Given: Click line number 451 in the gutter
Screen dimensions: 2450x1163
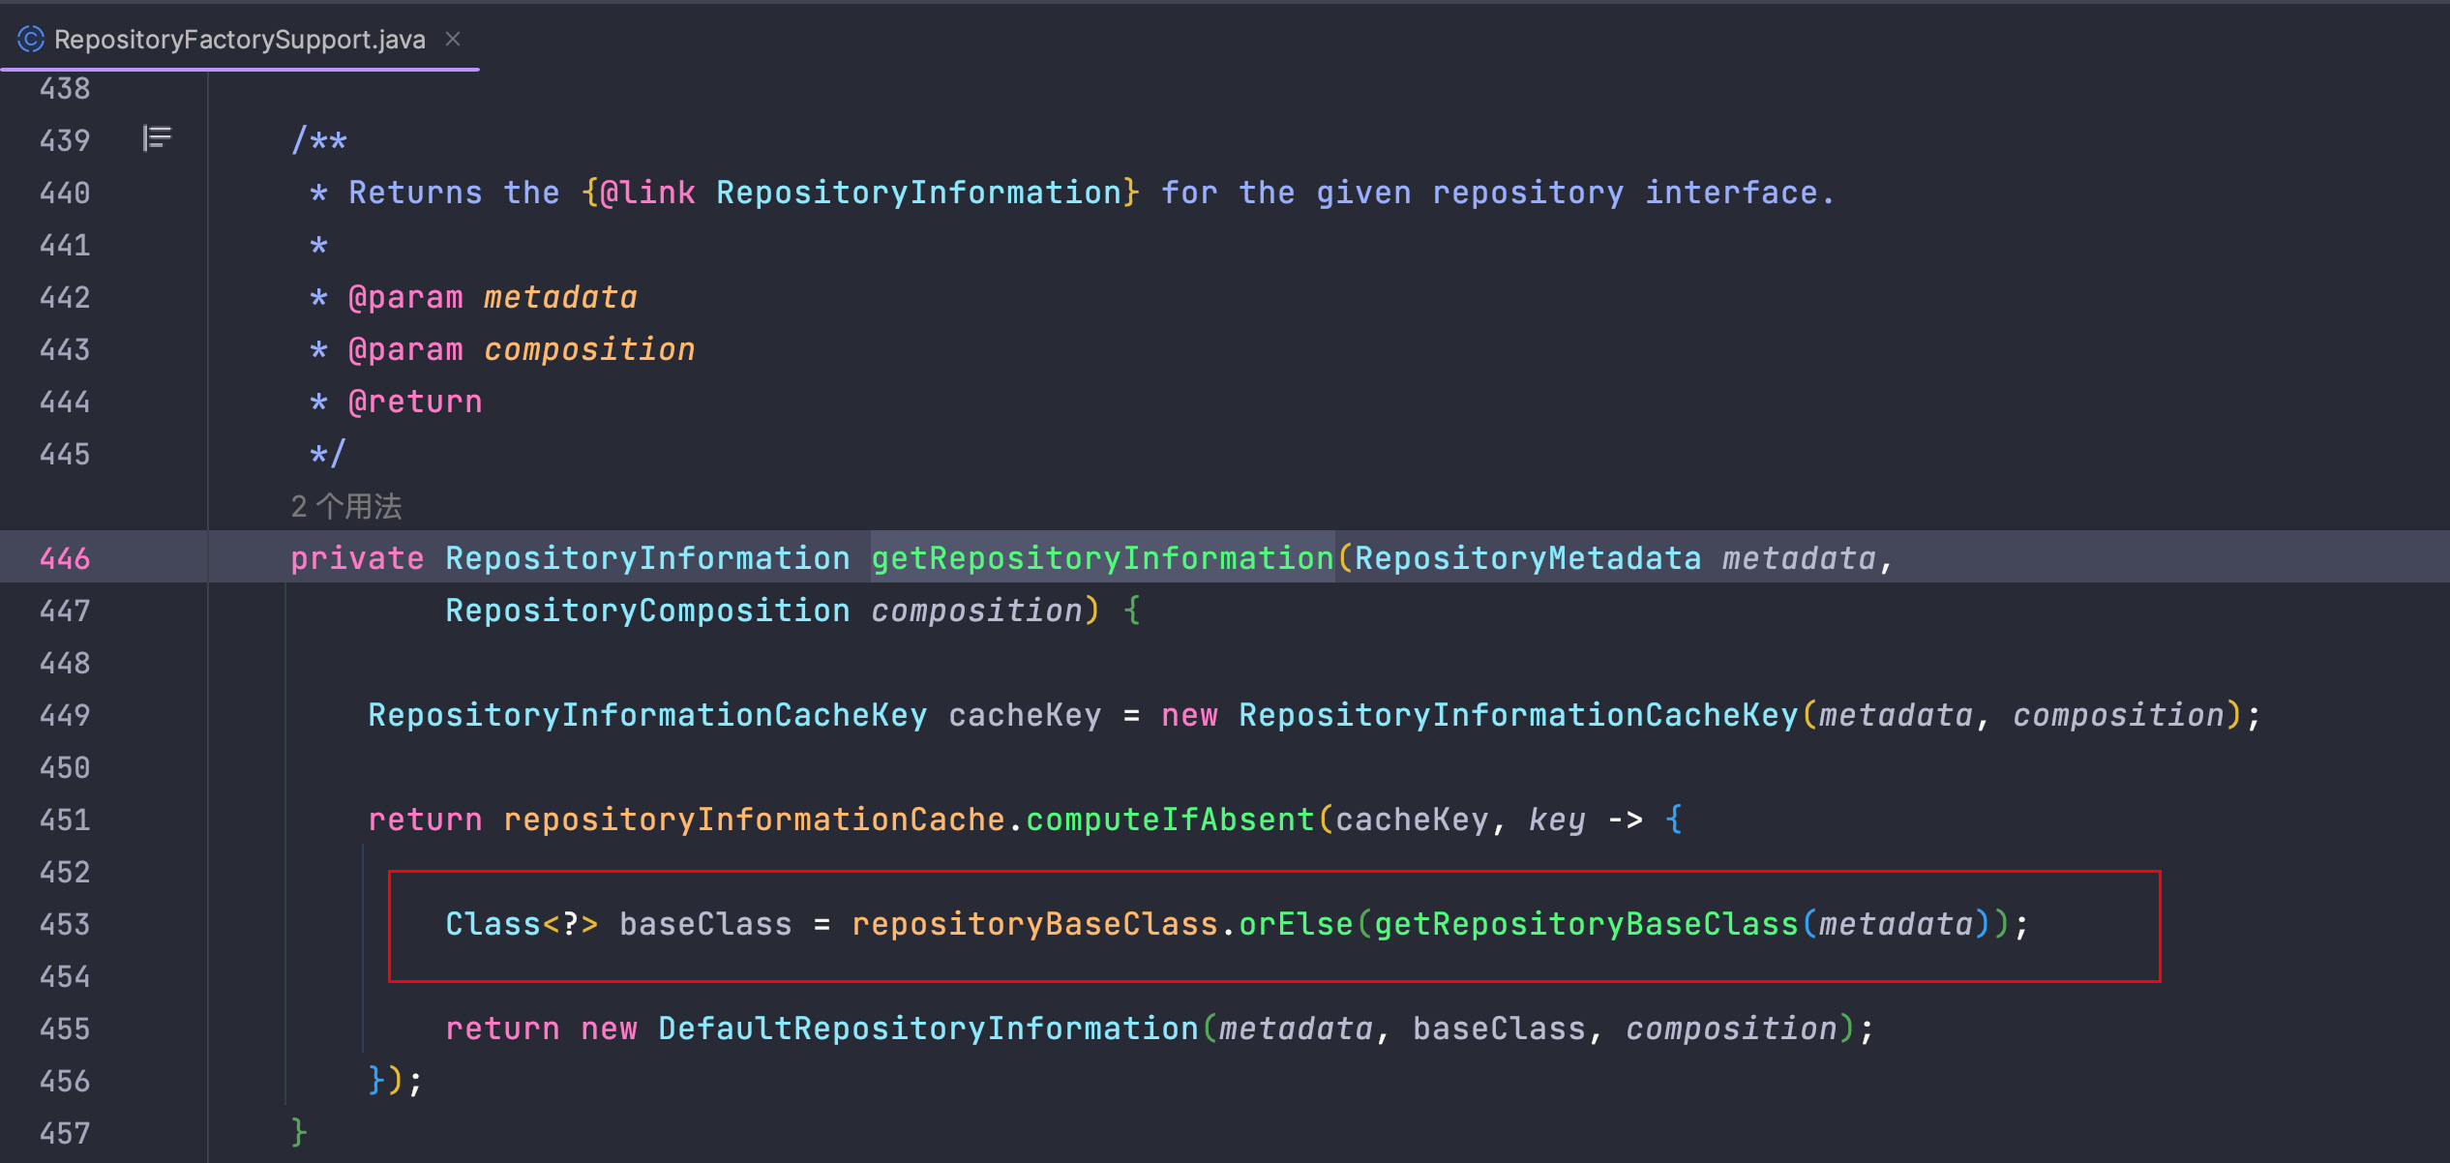Looking at the screenshot, I should 65,820.
